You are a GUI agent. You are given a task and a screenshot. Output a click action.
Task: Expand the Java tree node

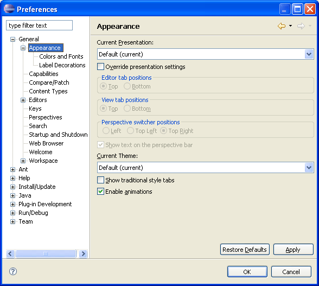pos(12,195)
